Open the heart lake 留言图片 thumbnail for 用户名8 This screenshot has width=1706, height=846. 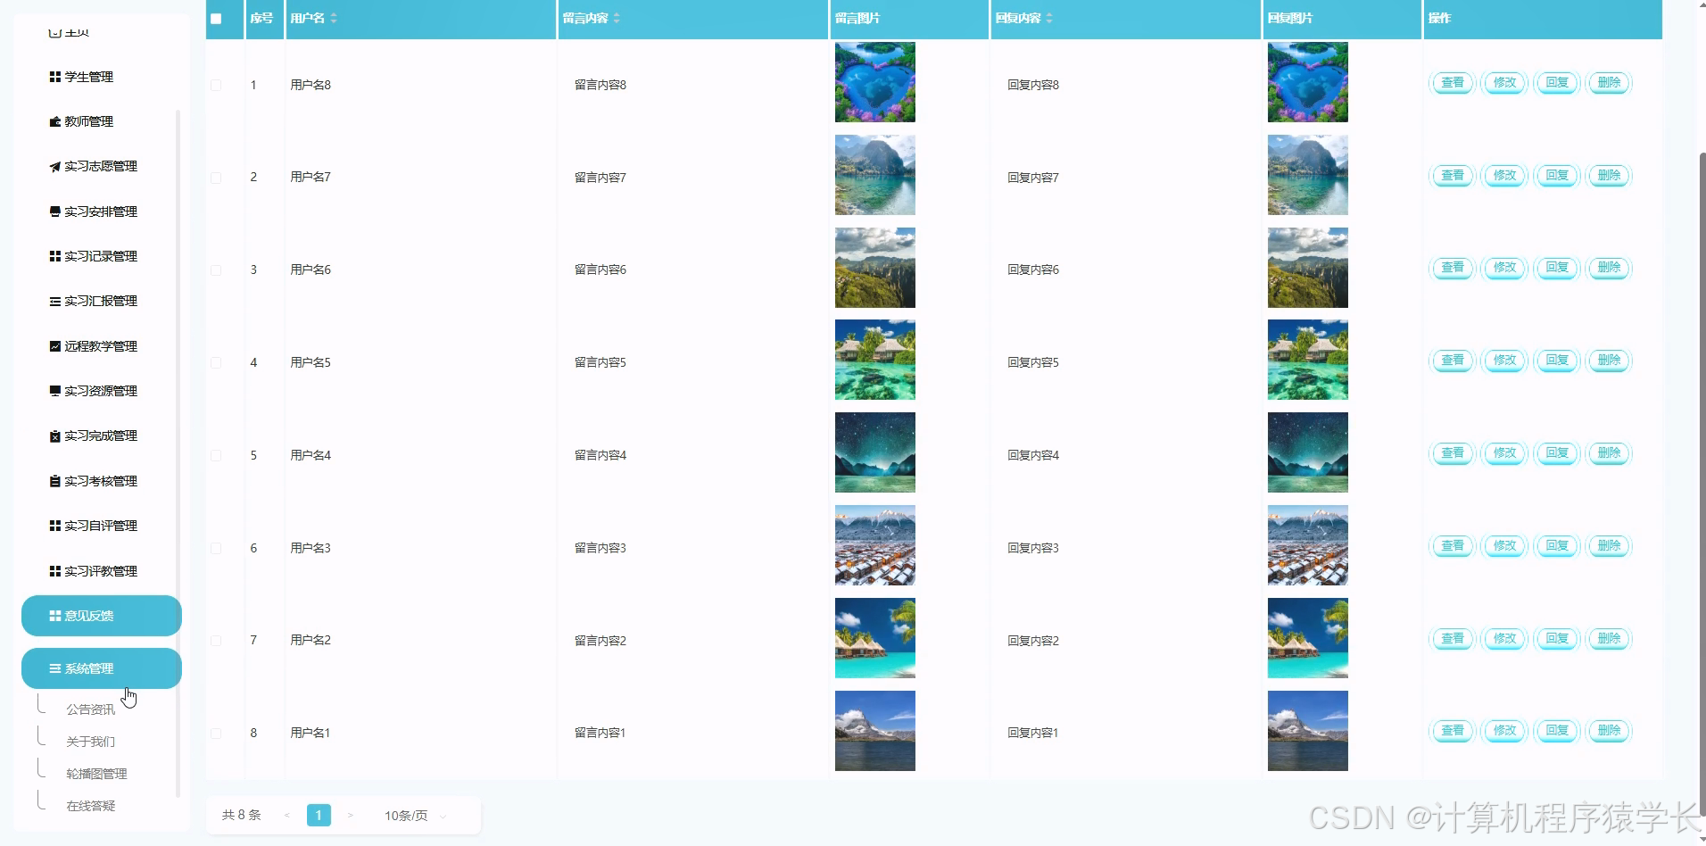pos(875,82)
